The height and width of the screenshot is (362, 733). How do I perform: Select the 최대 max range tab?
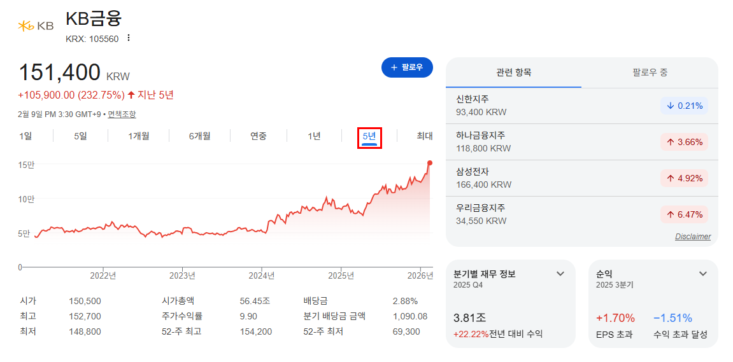(x=425, y=136)
